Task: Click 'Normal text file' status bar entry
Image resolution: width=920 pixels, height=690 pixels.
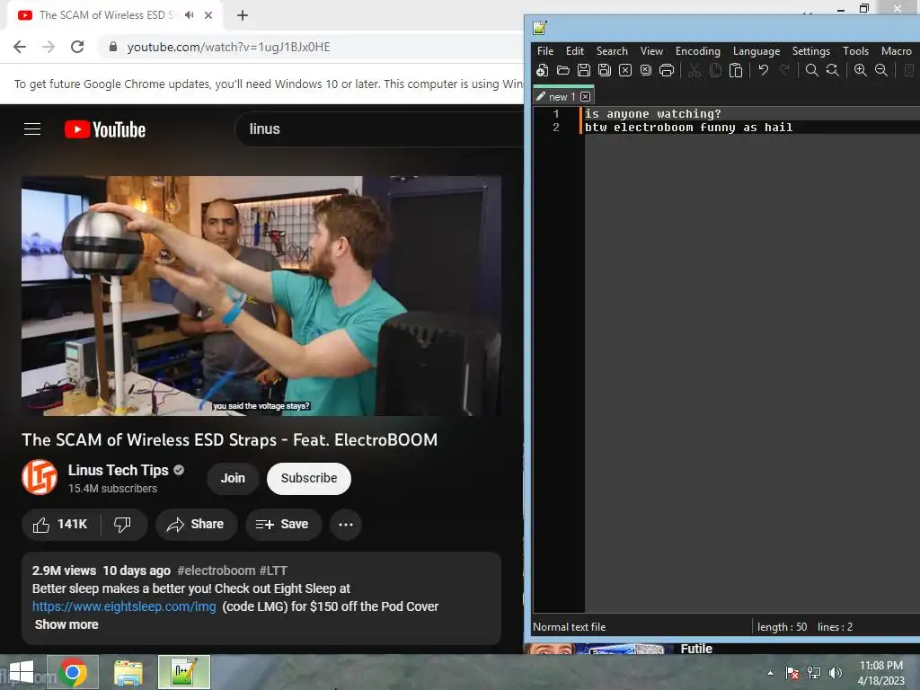Action: (569, 626)
